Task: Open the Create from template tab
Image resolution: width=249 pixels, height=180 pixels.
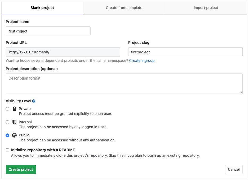Action: (x=124, y=8)
